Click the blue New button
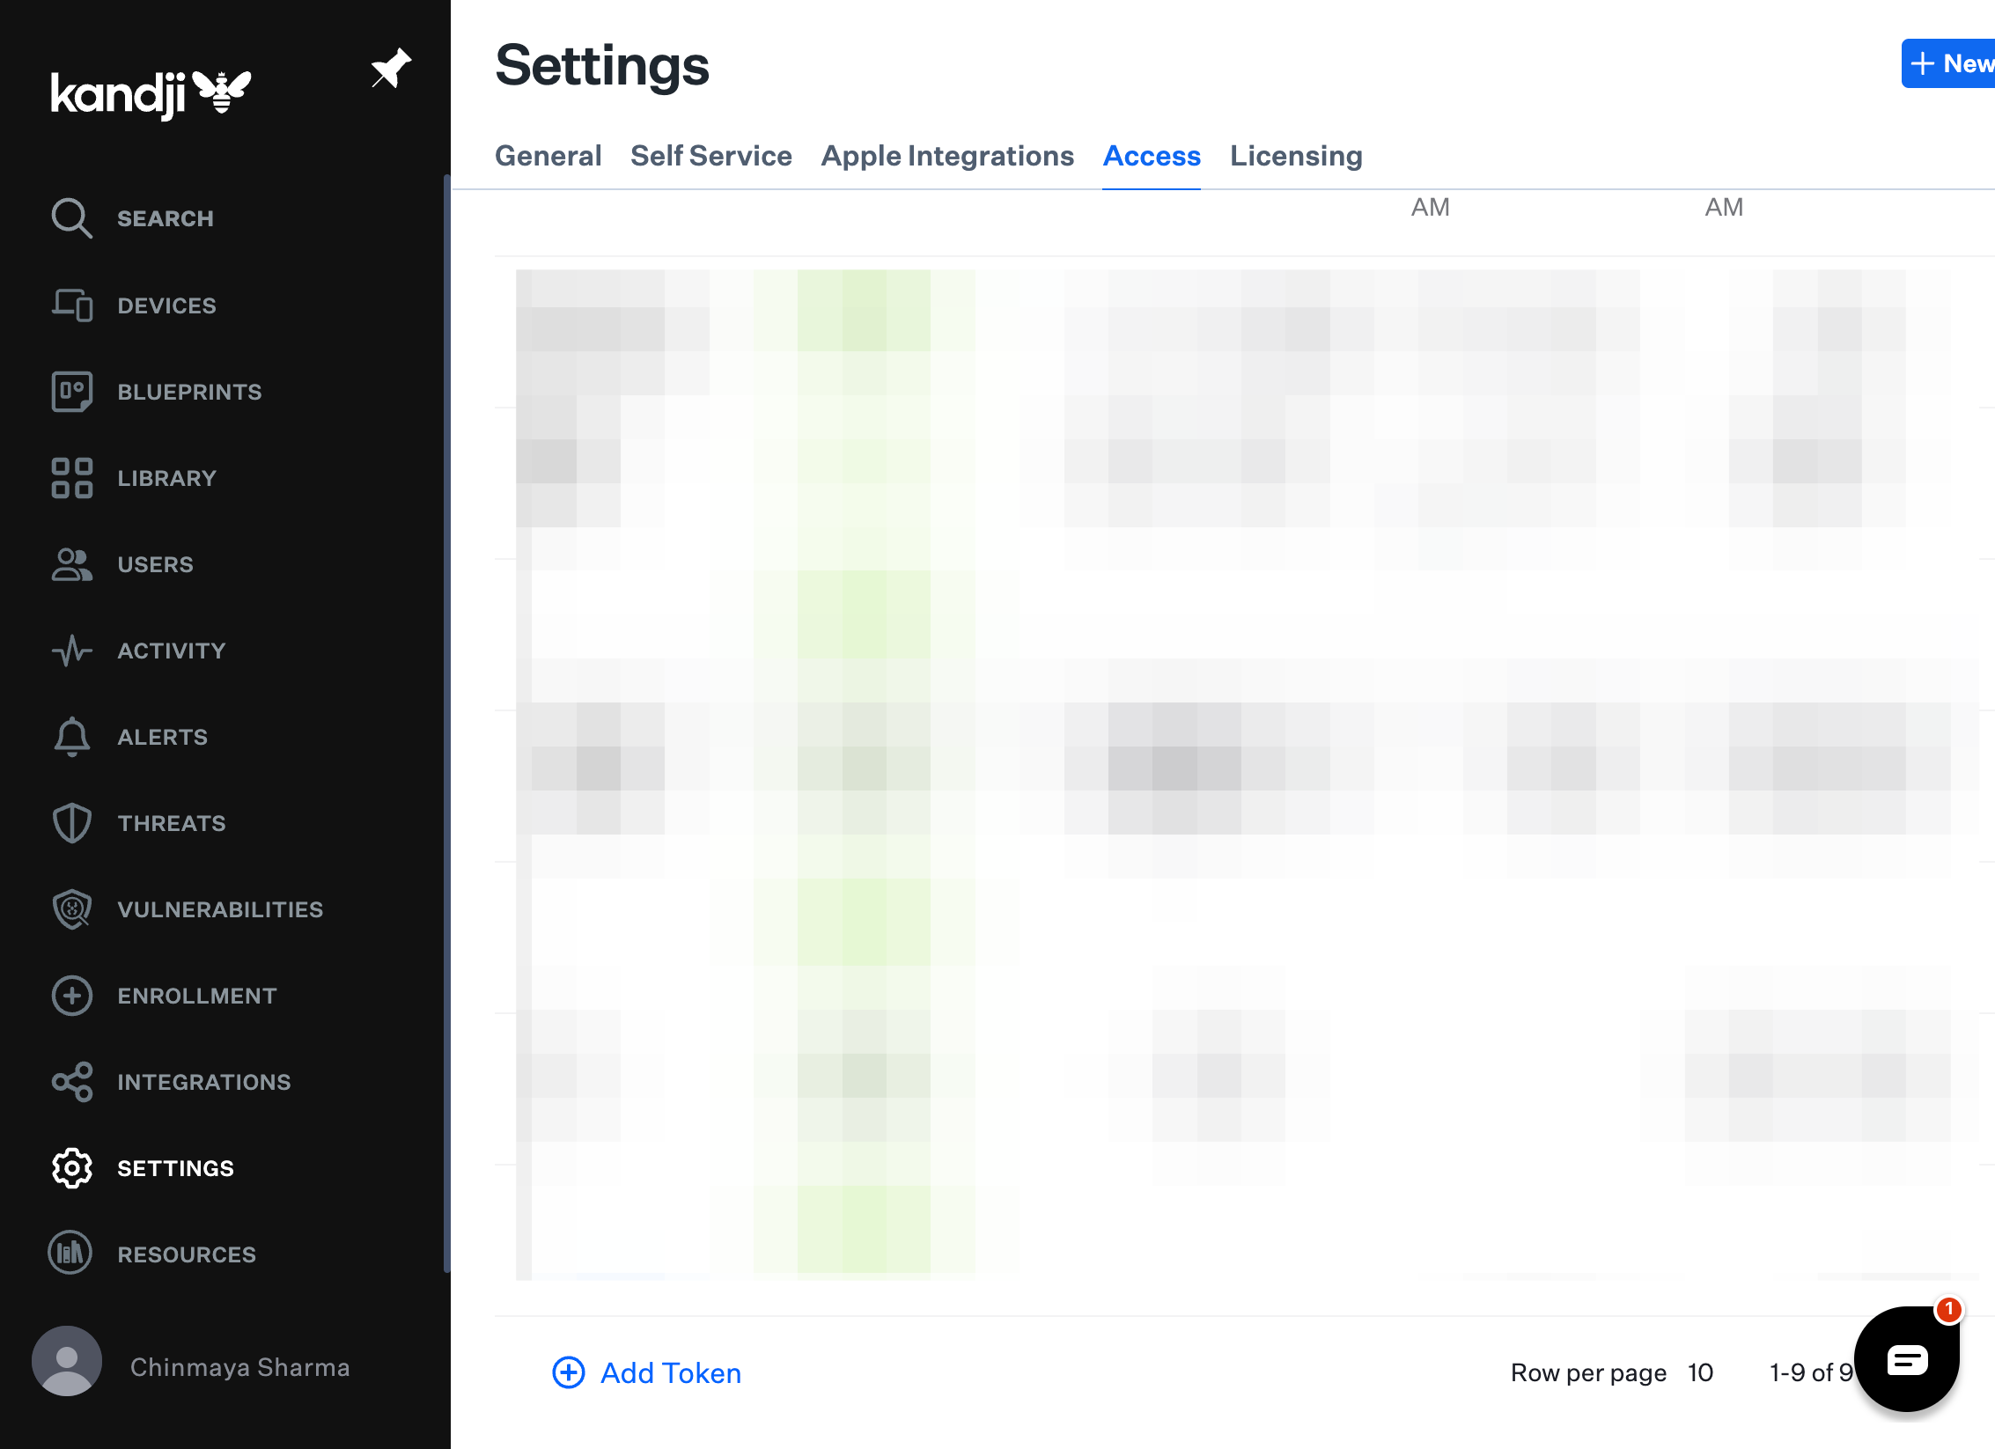The image size is (1995, 1449). click(x=1949, y=63)
